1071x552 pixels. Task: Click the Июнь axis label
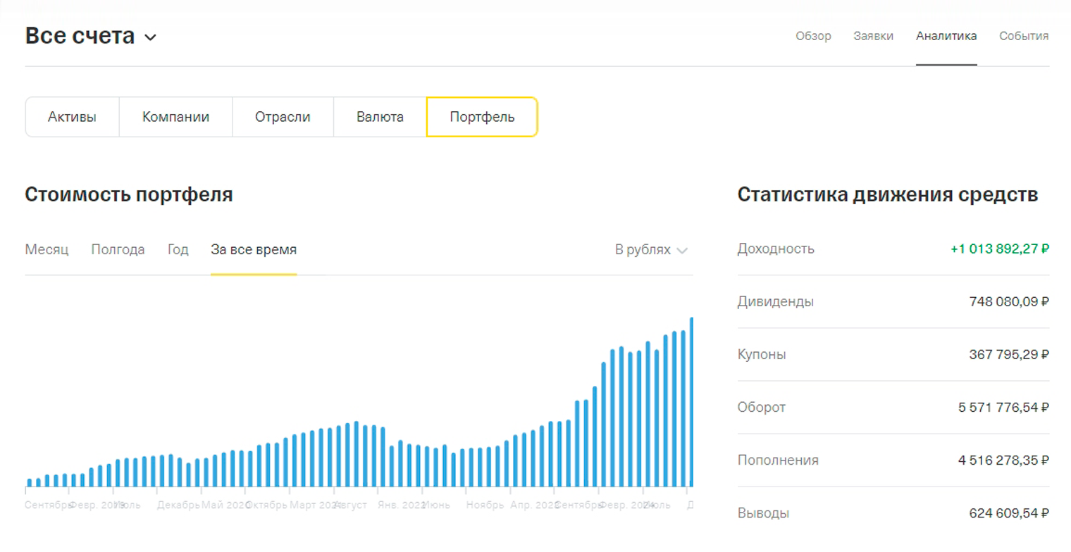coord(436,505)
